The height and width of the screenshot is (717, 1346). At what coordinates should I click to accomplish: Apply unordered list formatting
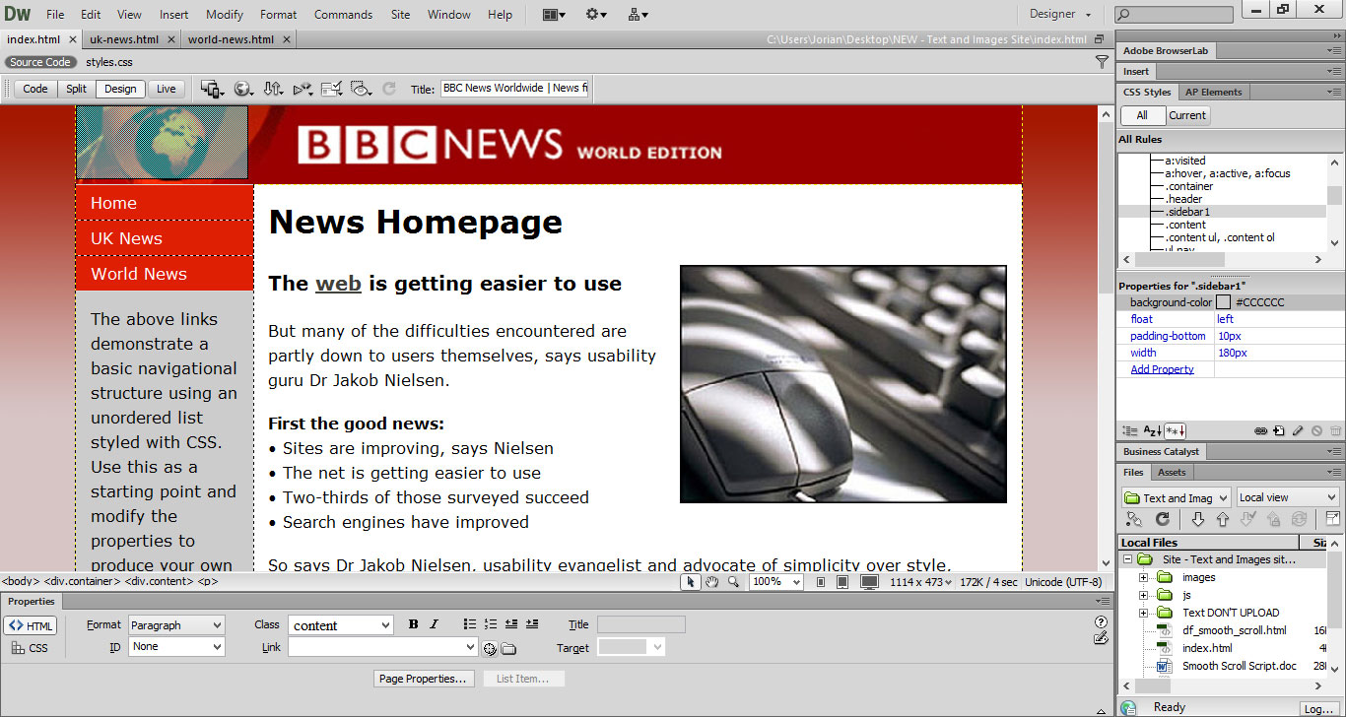[x=470, y=624]
